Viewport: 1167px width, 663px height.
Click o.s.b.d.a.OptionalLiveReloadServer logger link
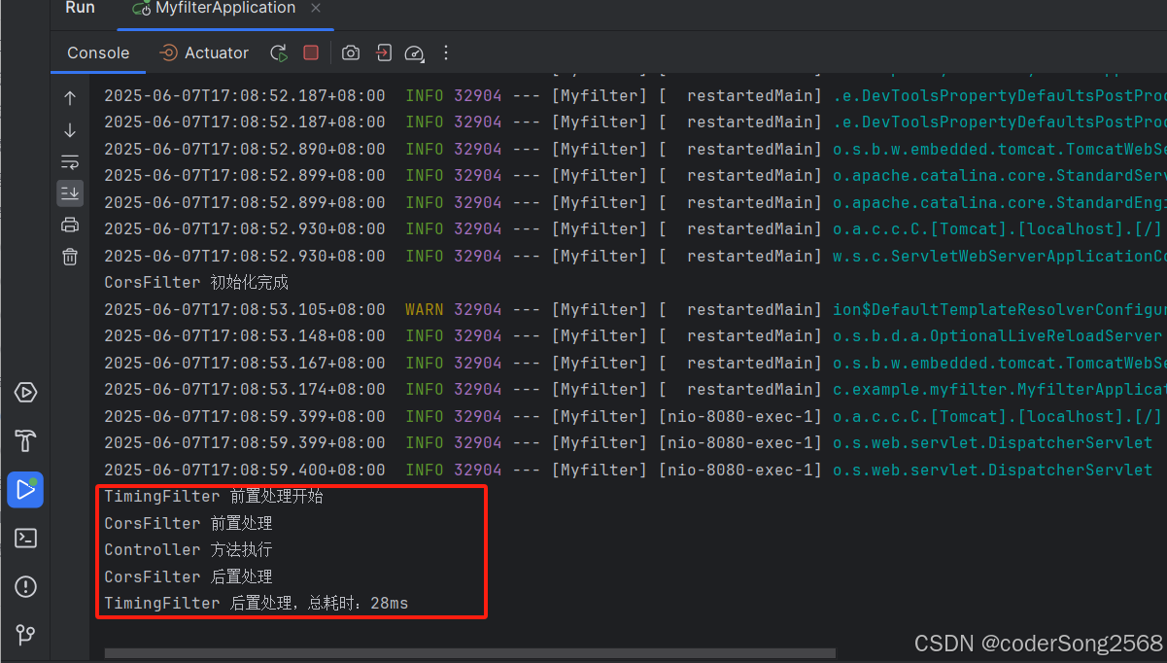[997, 336]
